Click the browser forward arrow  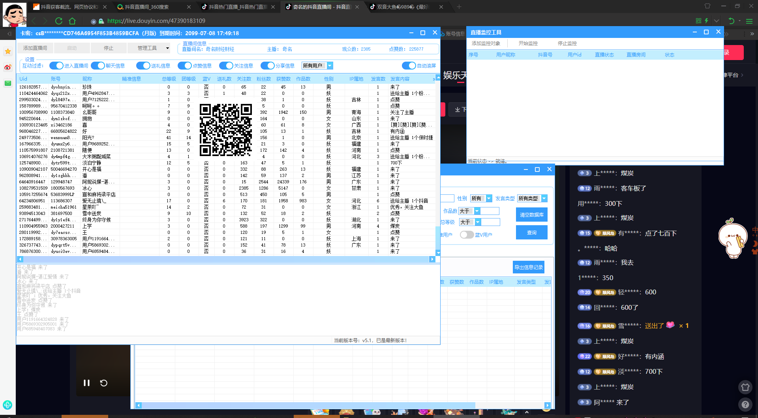[x=45, y=21]
